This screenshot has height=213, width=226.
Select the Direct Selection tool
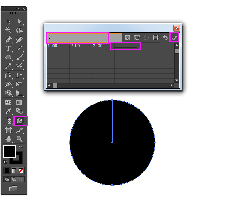click(x=19, y=22)
